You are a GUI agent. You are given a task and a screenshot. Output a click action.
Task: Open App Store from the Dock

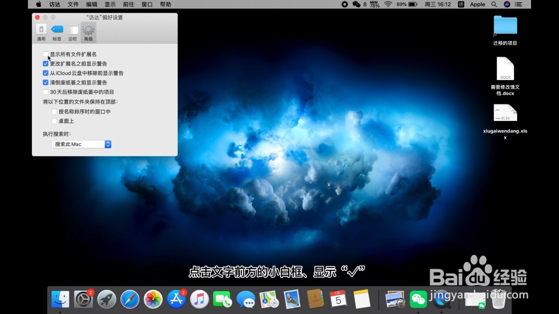(176, 299)
